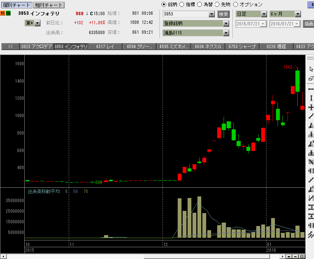Select the 6753 シャープ stock tab
314x259 pixels.
(242, 47)
